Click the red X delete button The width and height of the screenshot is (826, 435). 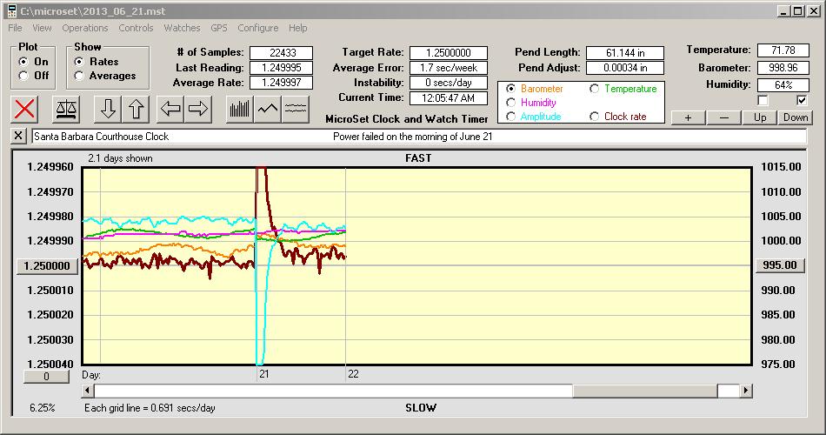tap(24, 109)
